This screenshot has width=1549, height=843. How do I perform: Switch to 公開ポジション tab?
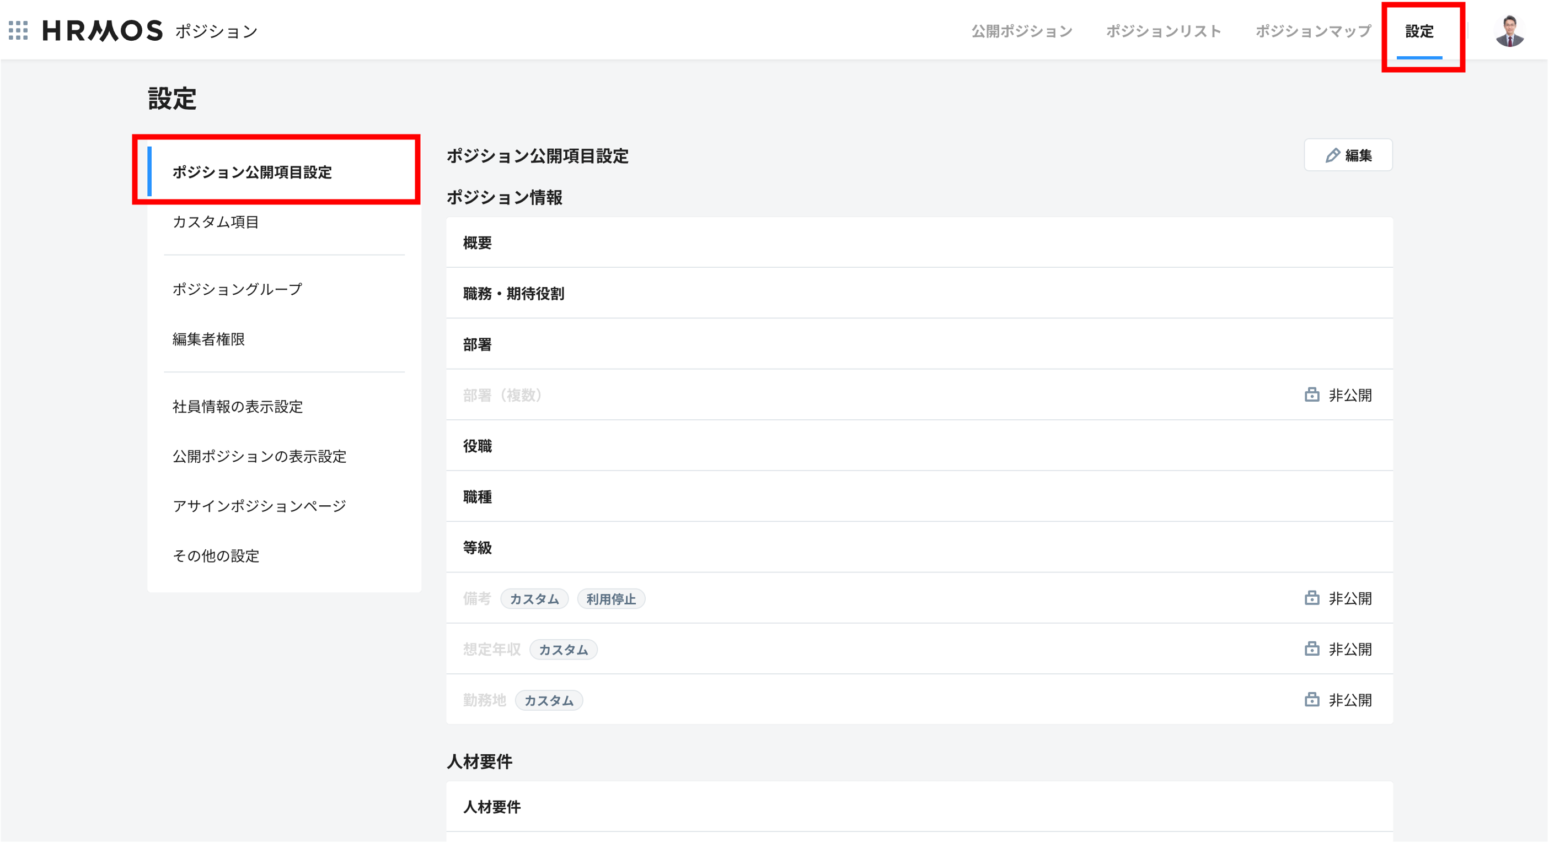coord(1022,31)
